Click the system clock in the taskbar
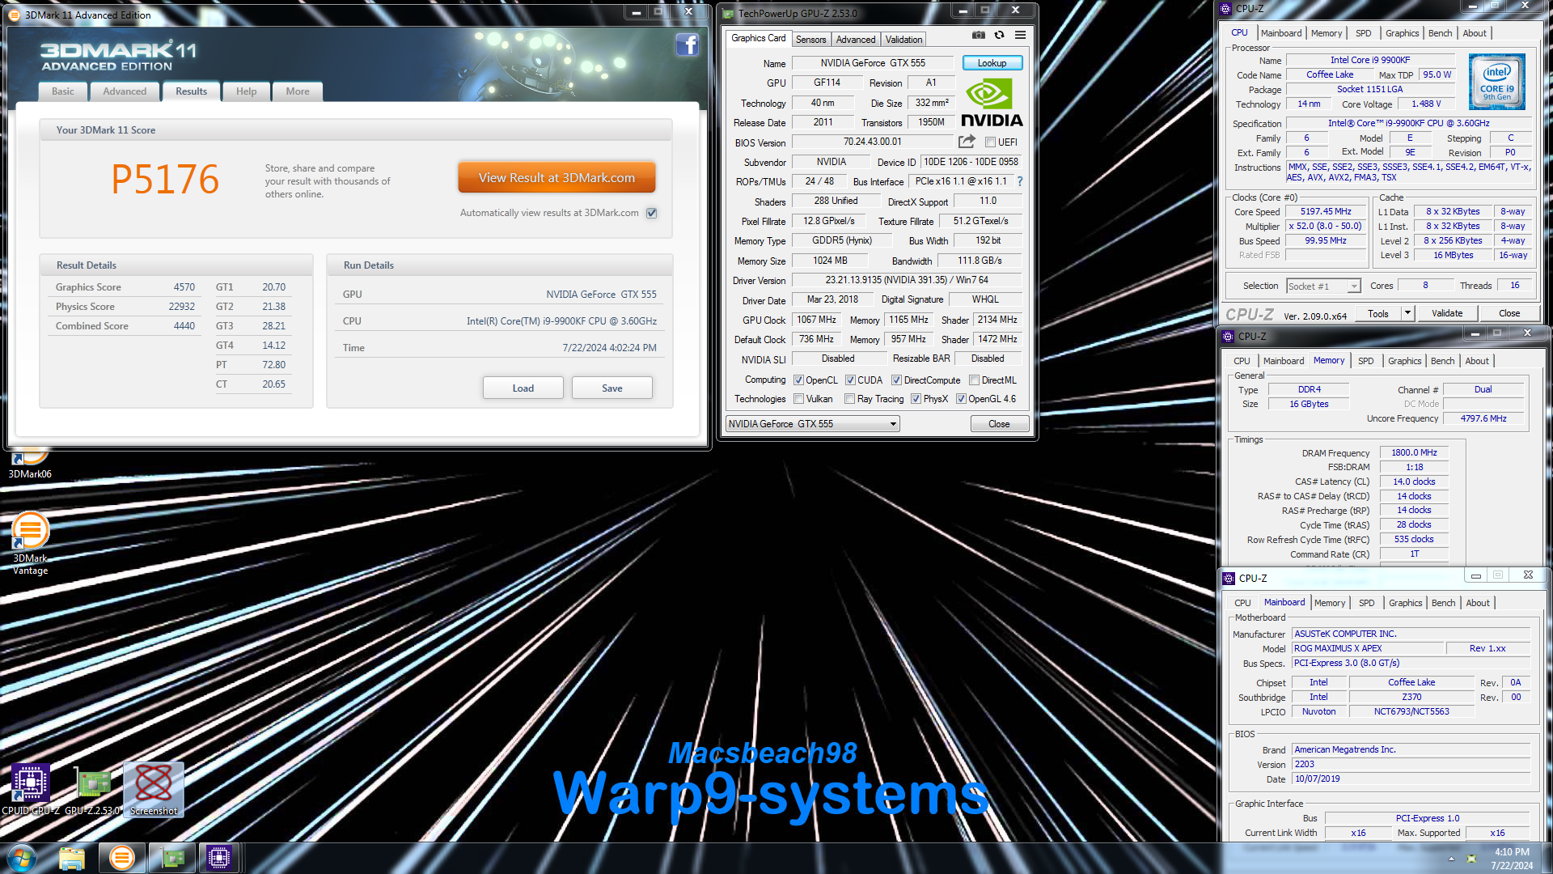The width and height of the screenshot is (1553, 874). (1511, 859)
